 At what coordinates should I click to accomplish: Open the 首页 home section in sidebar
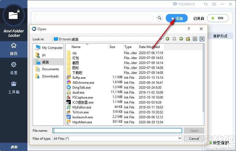pyautogui.click(x=14, y=49)
